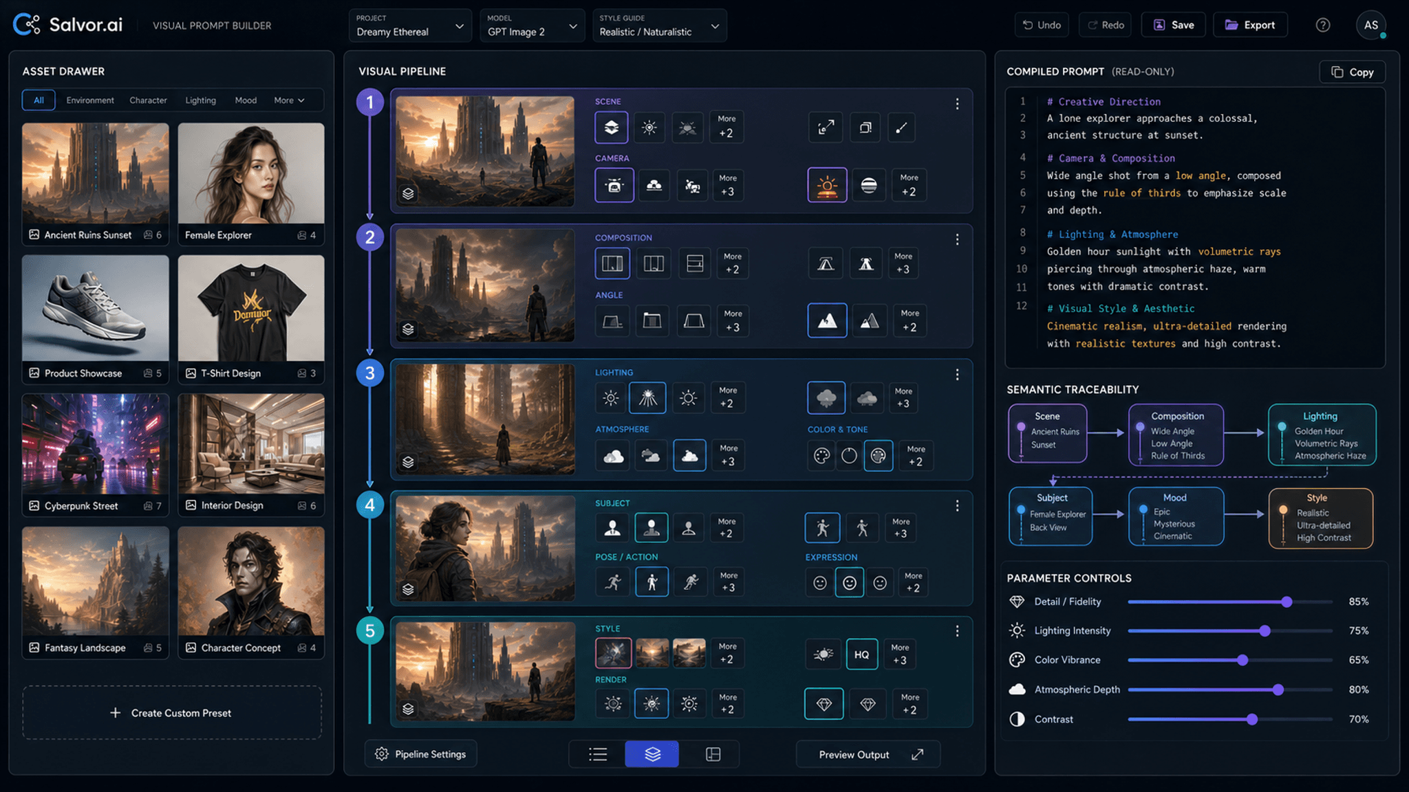
Task: Expand More +3 under Atmosphere
Action: coord(729,455)
